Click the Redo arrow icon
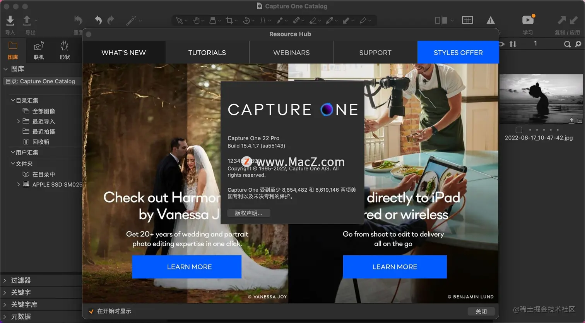The width and height of the screenshot is (585, 323). pyautogui.click(x=111, y=20)
